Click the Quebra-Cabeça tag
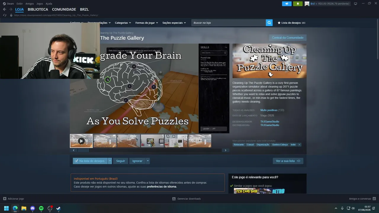The width and height of the screenshot is (379, 213). click(280, 145)
